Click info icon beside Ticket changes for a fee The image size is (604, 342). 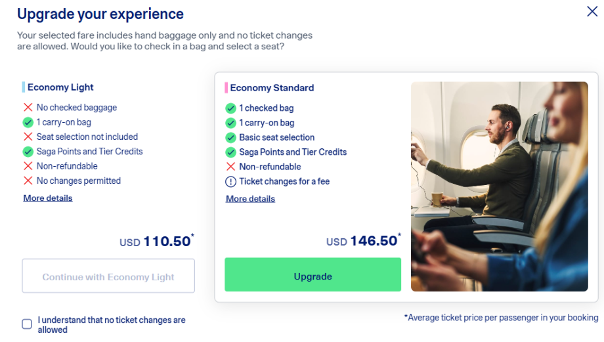230,181
